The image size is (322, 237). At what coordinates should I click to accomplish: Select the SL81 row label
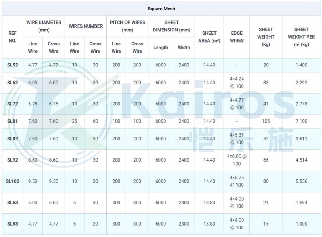coord(12,121)
